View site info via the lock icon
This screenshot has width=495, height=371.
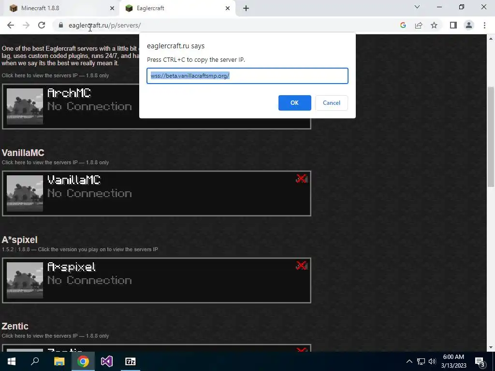[x=61, y=25]
